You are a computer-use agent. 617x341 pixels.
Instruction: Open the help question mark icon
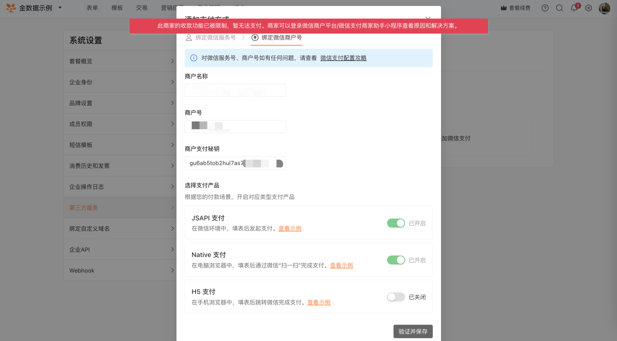(x=545, y=8)
